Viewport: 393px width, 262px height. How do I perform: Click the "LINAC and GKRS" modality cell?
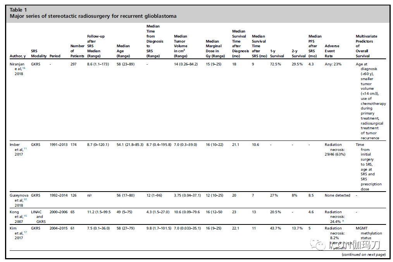[x=38, y=217]
